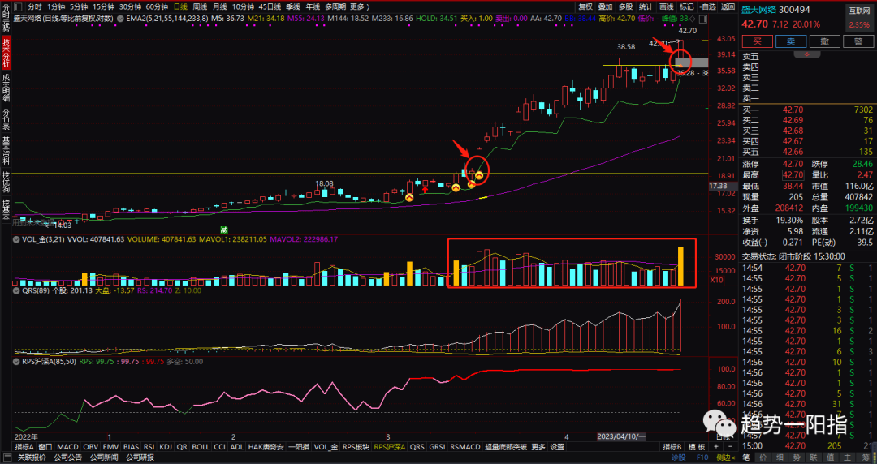The width and height of the screenshot is (877, 464).
Task: Toggle the panel layout icon beside 分时
Action: (x=18, y=6)
